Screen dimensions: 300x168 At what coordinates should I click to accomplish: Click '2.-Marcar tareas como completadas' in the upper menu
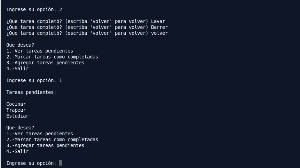(x=52, y=57)
